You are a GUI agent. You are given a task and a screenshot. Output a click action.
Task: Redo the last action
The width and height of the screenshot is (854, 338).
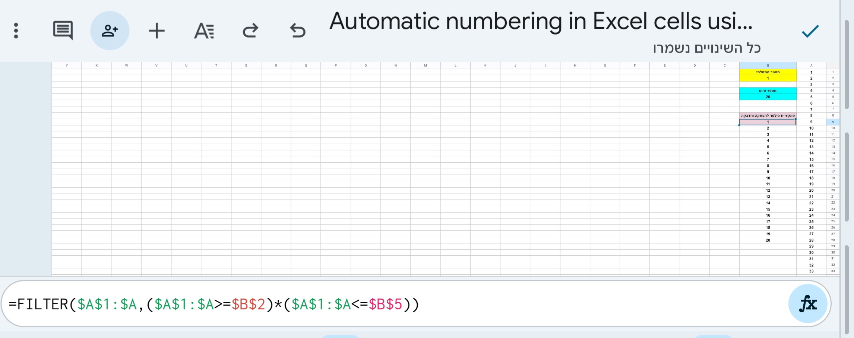point(250,31)
